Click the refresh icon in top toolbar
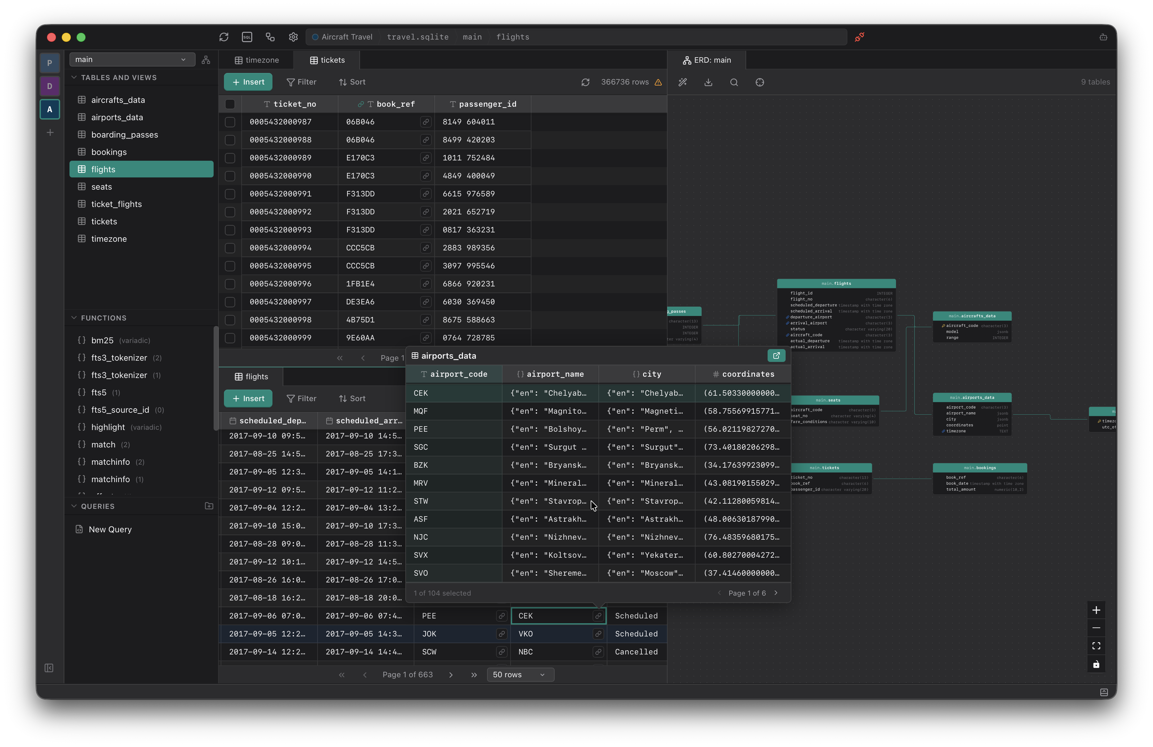 [224, 37]
